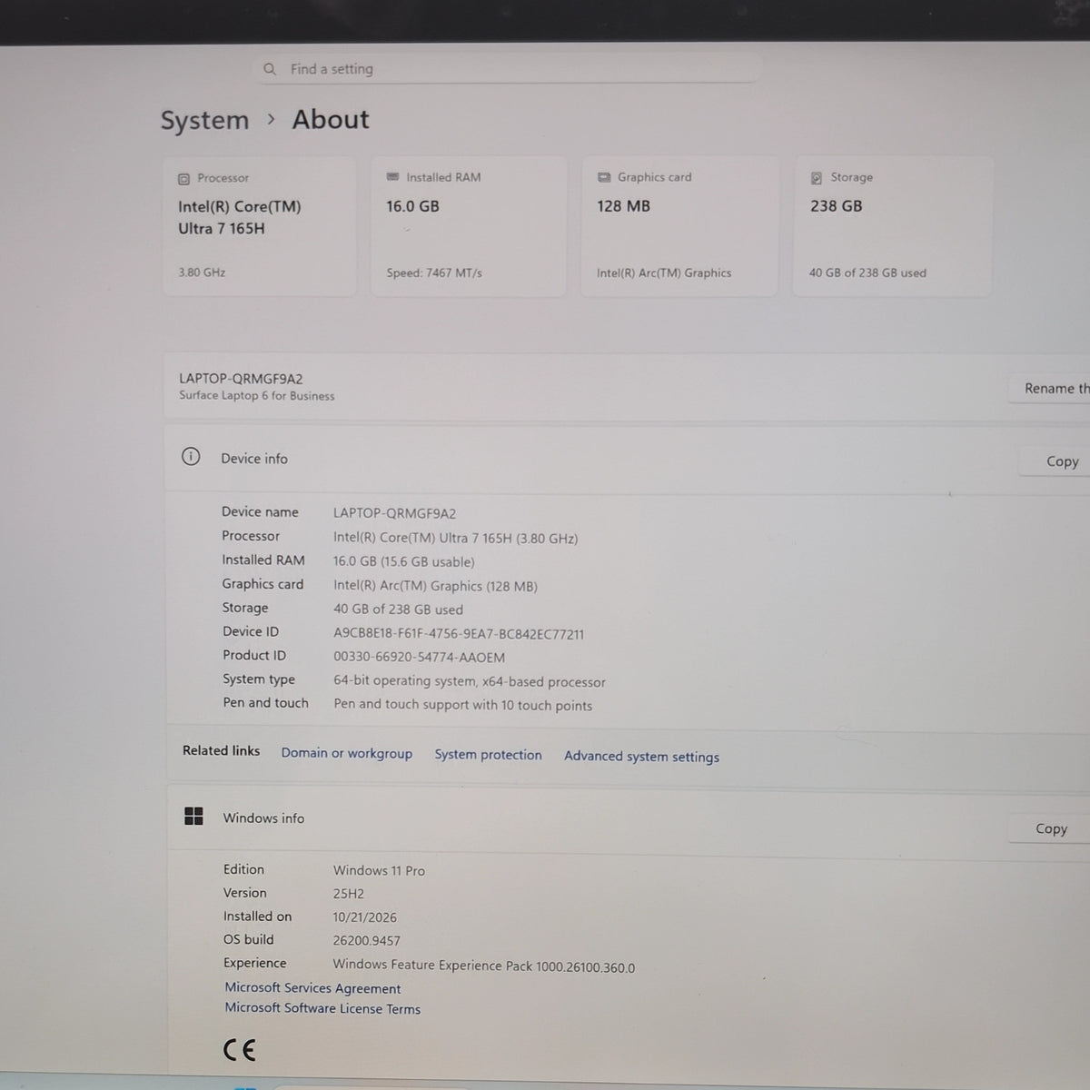The width and height of the screenshot is (1090, 1090).
Task: Select the 25H2 version value
Action: tap(348, 894)
